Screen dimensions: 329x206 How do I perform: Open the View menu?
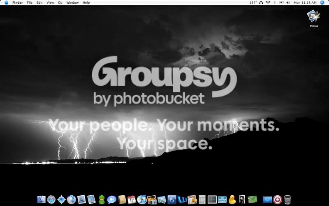tap(50, 2)
